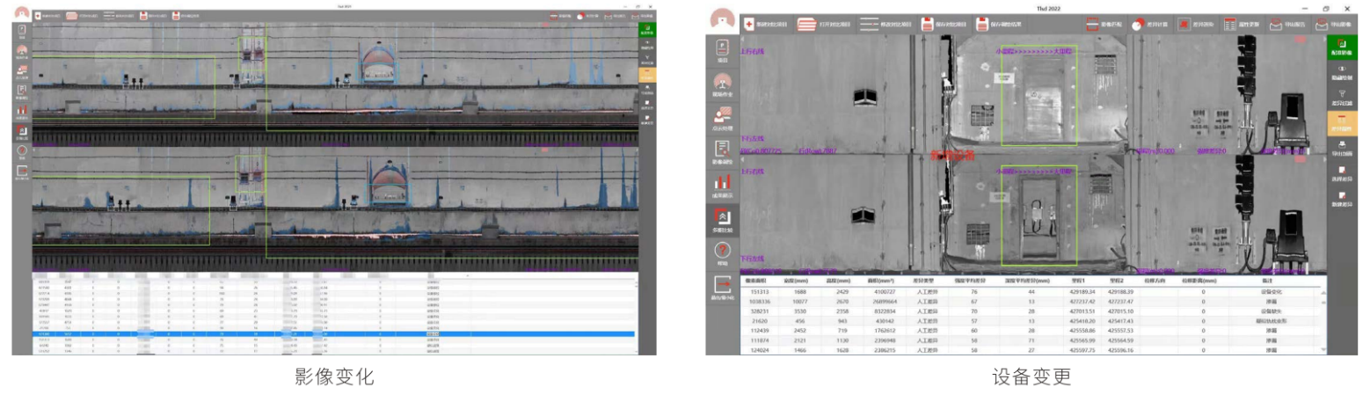Open 差异过滤 funnel filter in Thul 2022
This screenshot has width=1363, height=395.
click(1341, 98)
